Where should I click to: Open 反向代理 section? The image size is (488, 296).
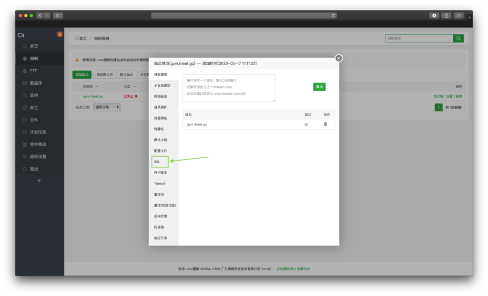tap(161, 216)
